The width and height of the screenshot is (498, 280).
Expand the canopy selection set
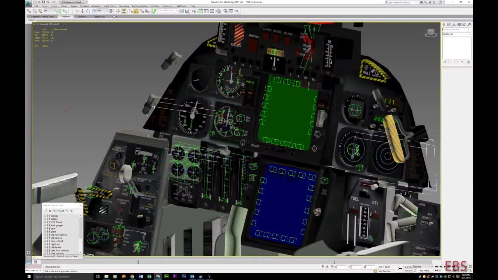pos(45,216)
